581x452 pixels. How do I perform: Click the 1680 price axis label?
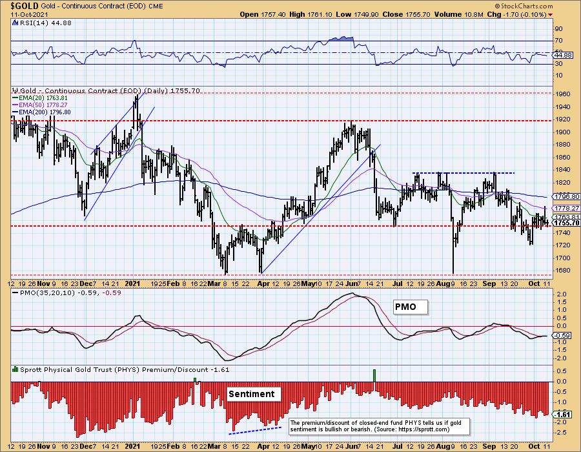coord(564,270)
